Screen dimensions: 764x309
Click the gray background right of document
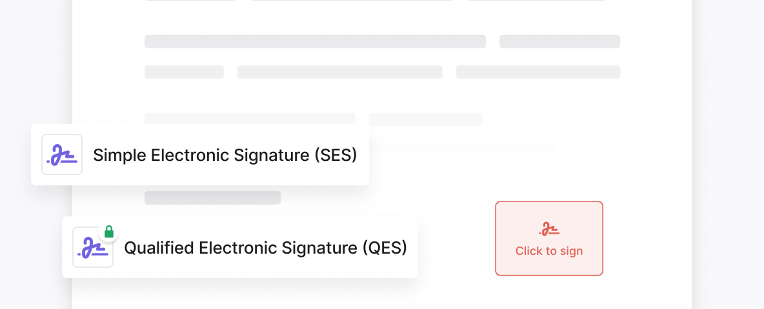tap(728, 154)
